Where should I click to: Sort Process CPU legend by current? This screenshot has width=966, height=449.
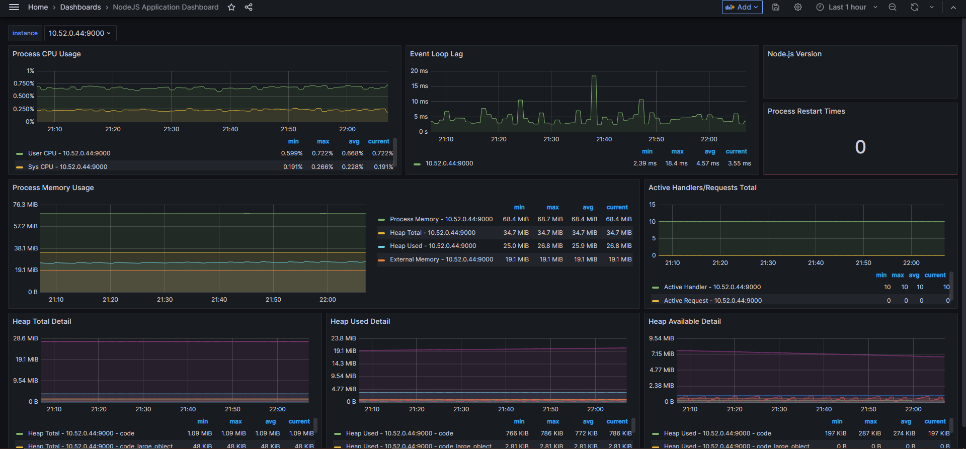pyautogui.click(x=379, y=141)
